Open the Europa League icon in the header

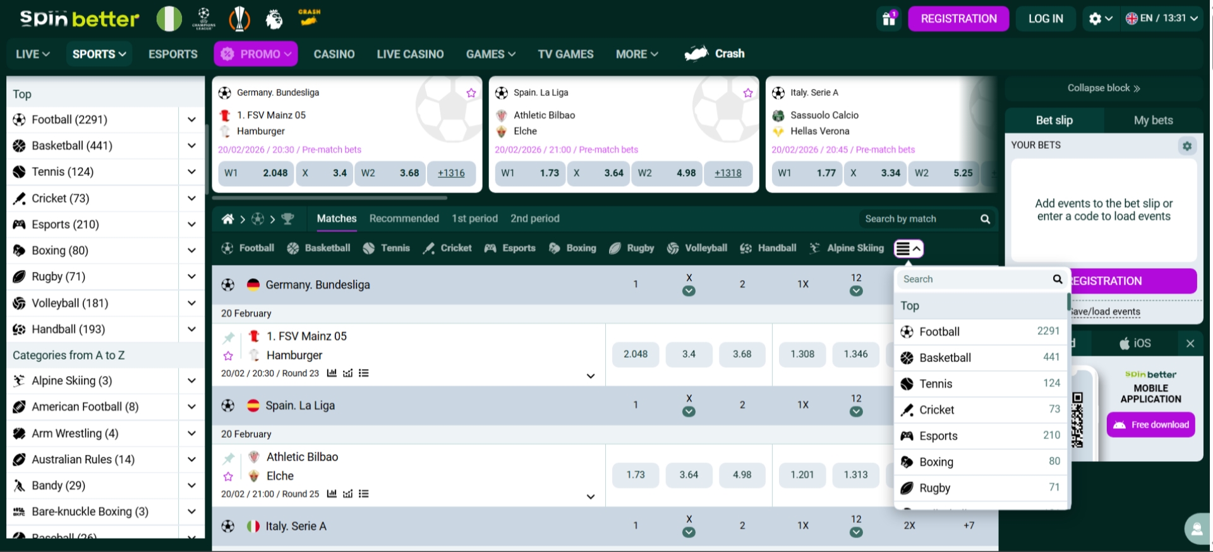(239, 19)
